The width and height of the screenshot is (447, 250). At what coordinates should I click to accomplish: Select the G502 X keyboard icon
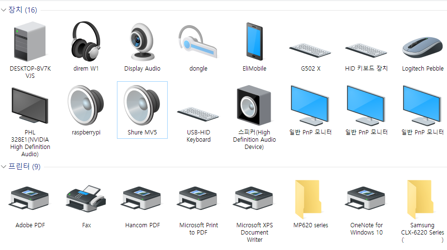pos(310,50)
